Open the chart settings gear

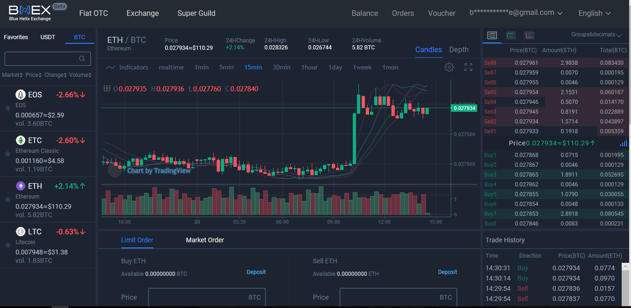pyautogui.click(x=449, y=67)
